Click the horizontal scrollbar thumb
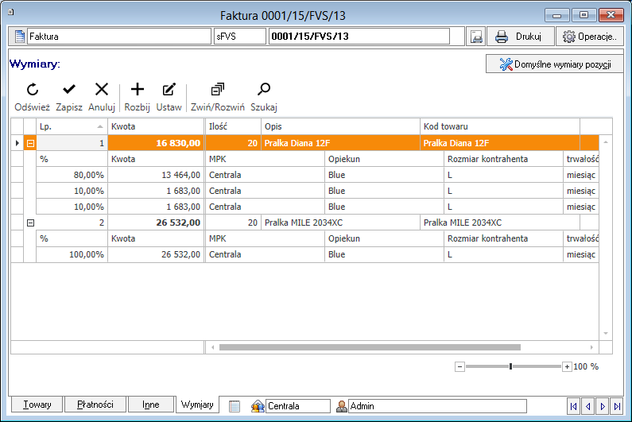 370,347
